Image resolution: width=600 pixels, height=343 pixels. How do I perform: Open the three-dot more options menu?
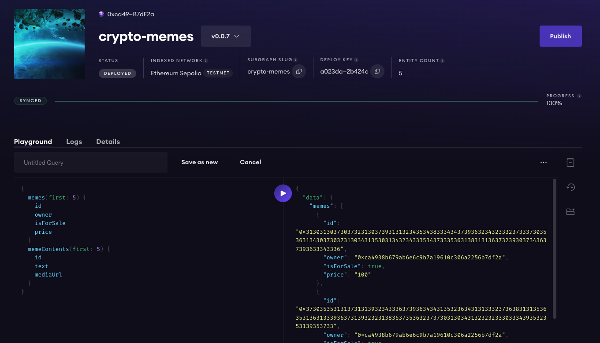tap(543, 162)
